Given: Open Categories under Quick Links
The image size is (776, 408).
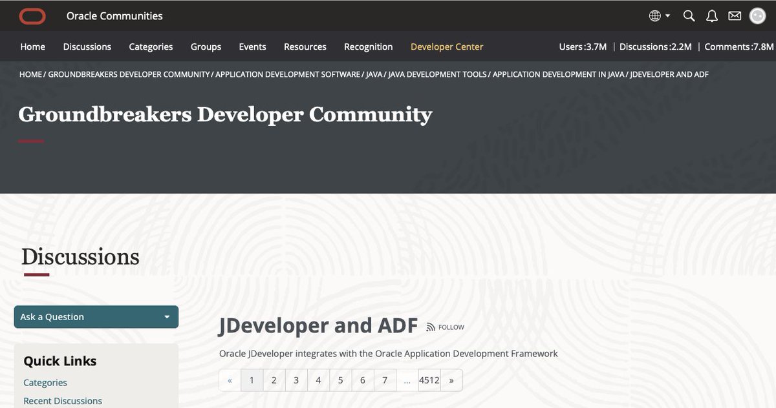Looking at the screenshot, I should (x=45, y=382).
